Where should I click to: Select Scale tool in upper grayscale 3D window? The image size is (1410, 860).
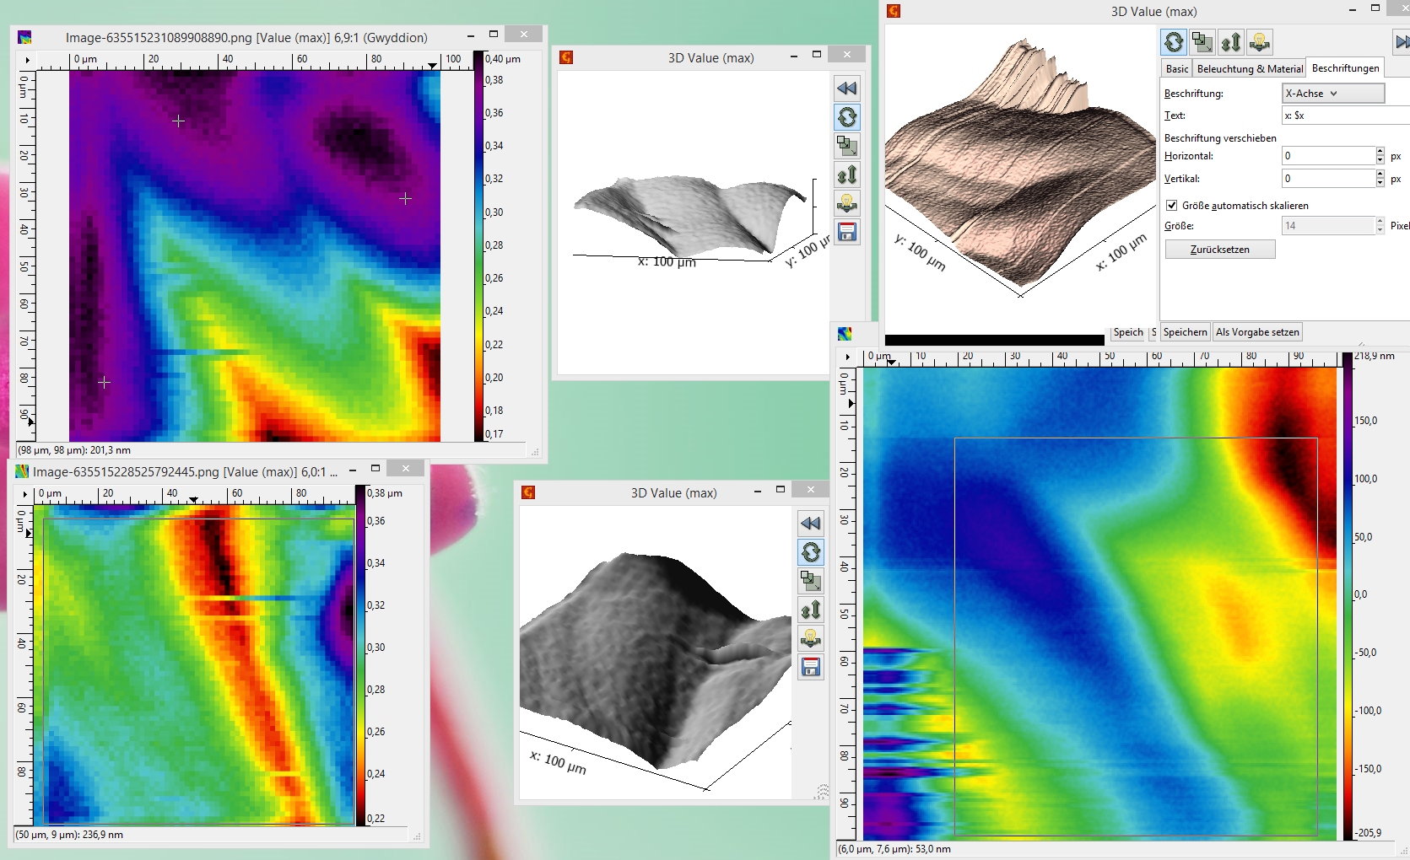point(847,146)
